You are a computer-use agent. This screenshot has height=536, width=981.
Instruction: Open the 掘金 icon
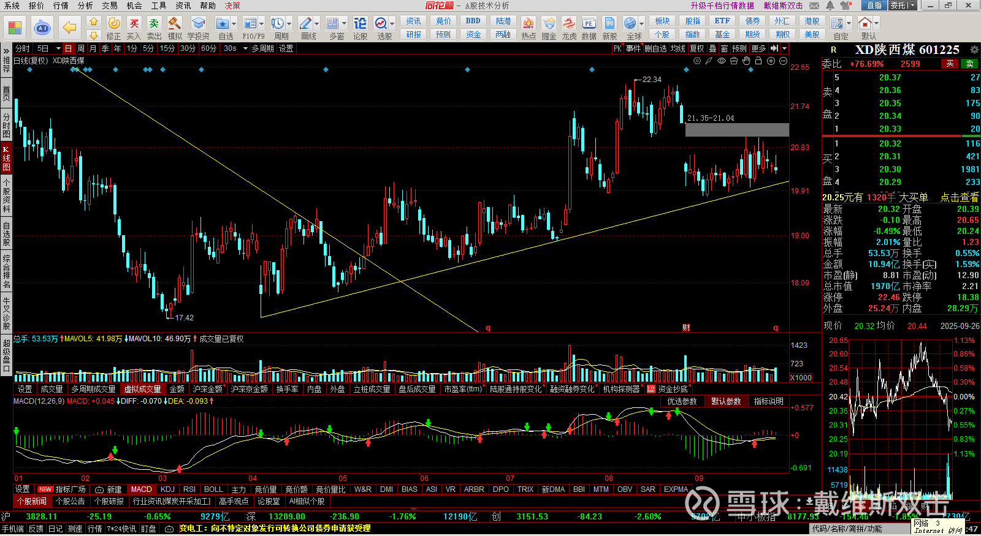549,23
